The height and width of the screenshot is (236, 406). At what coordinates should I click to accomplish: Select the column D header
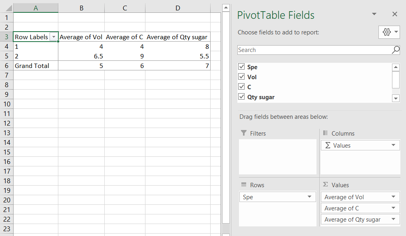coord(177,8)
